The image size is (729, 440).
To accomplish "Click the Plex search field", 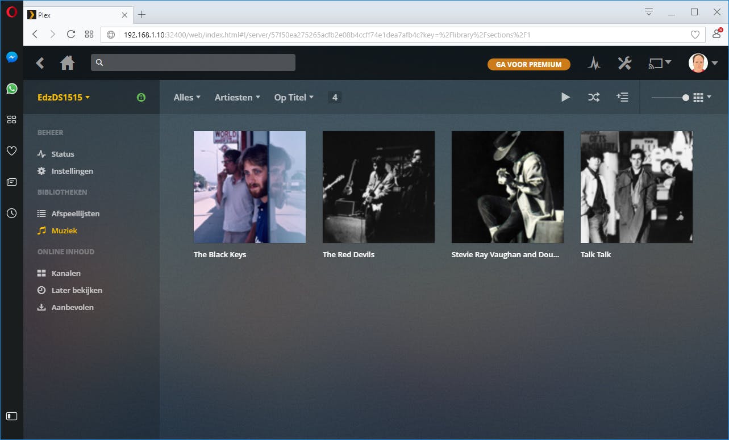I will tap(193, 62).
